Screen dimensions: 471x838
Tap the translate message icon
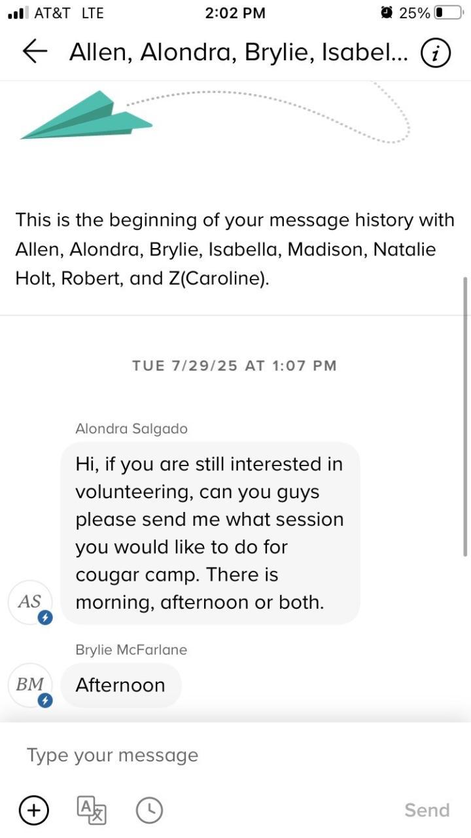tap(92, 810)
